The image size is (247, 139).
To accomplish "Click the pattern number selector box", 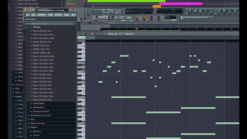I will point(130,17).
